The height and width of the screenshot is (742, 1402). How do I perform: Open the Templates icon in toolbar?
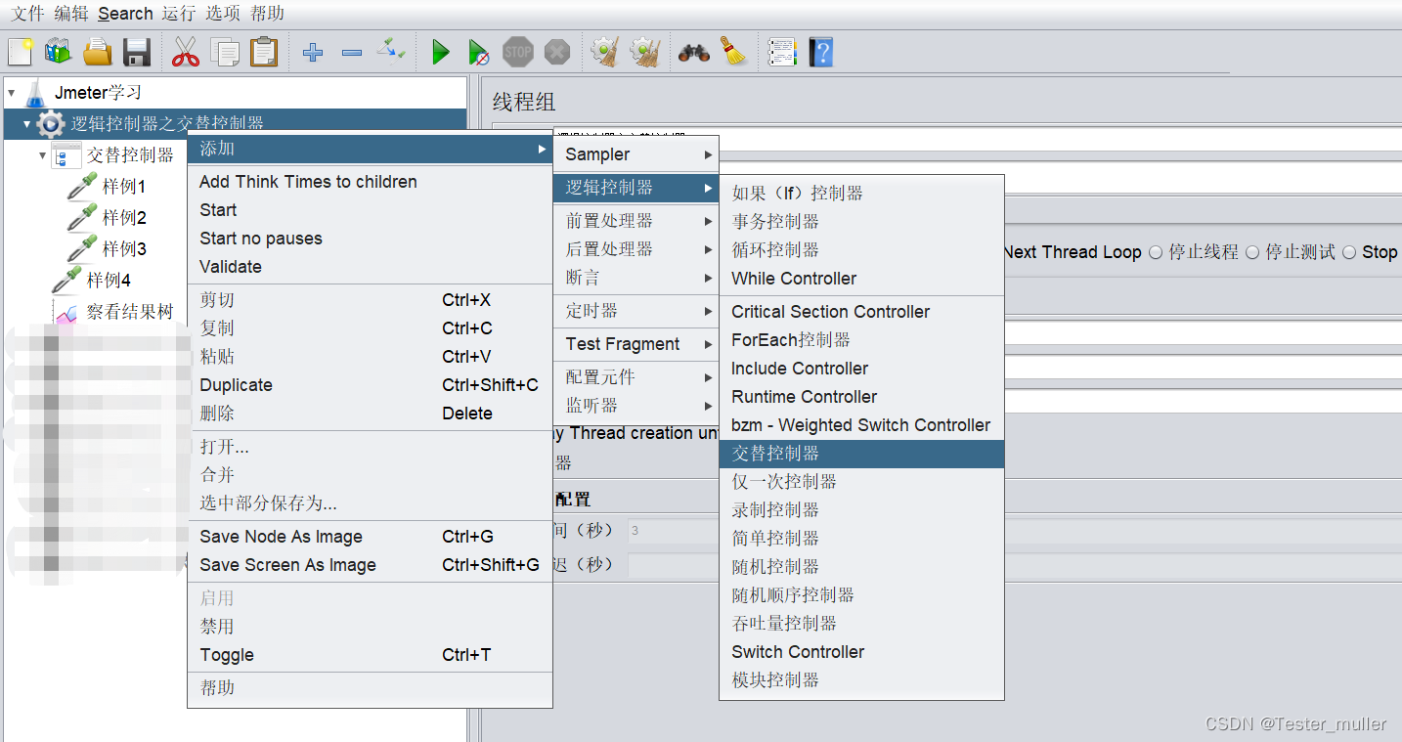[x=58, y=52]
